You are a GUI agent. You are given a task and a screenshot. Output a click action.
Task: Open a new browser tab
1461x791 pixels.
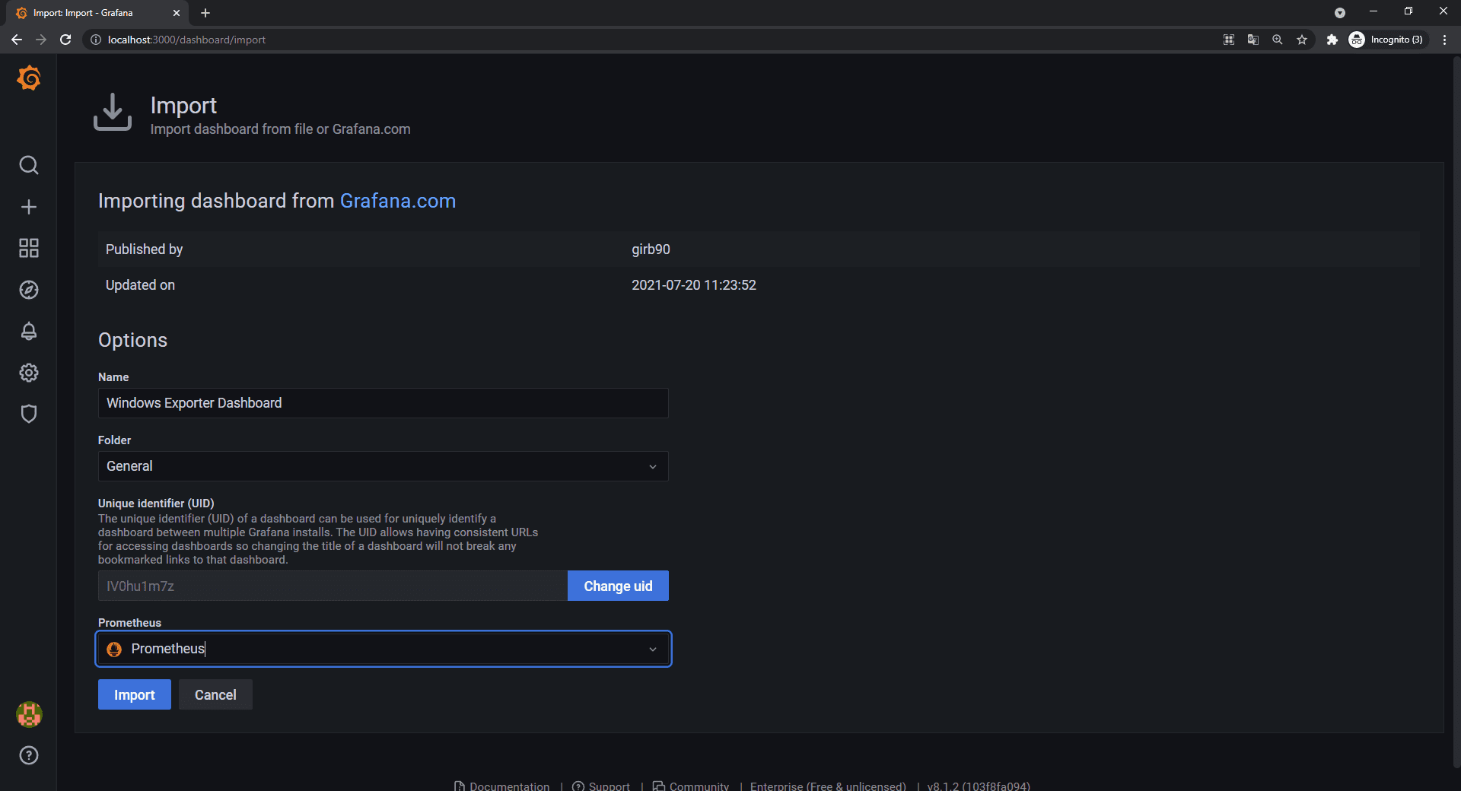point(205,13)
